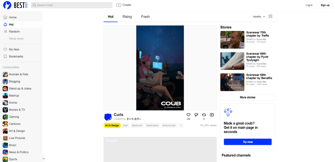This screenshot has width=335, height=162.
Task: Open the Art & Design community icon
Action: click(x=5, y=131)
